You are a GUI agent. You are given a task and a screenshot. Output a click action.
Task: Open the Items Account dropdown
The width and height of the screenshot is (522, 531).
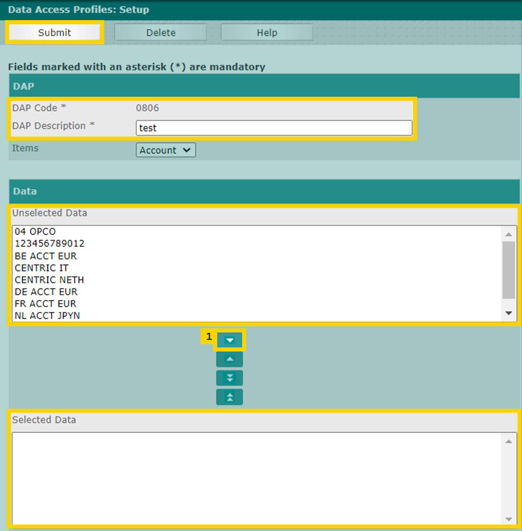coord(166,150)
